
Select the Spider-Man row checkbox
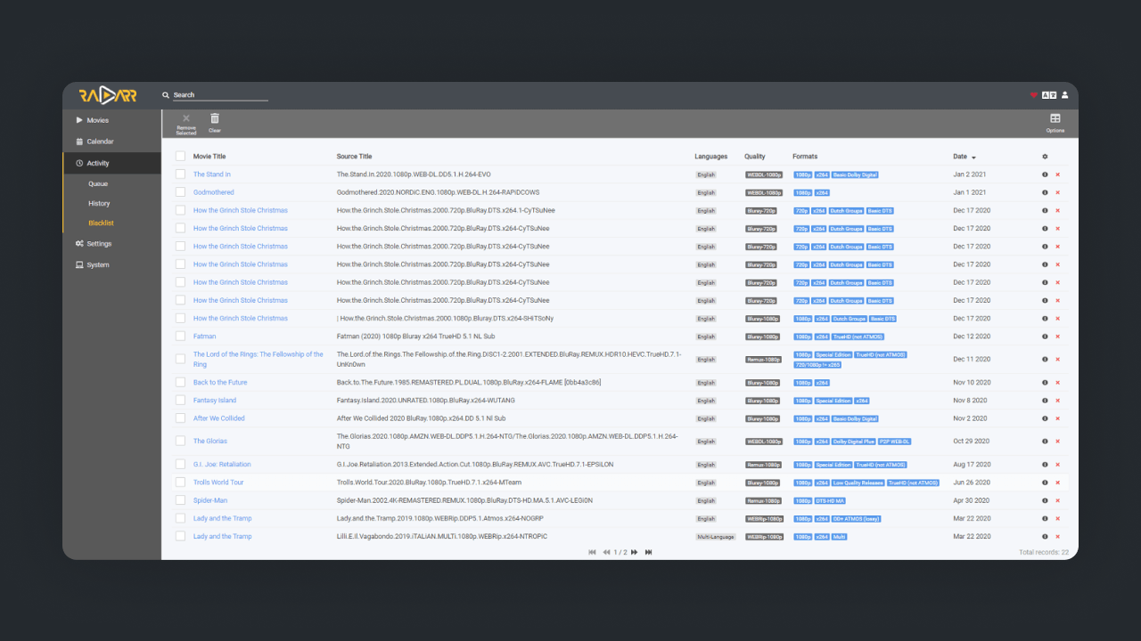[x=180, y=500]
